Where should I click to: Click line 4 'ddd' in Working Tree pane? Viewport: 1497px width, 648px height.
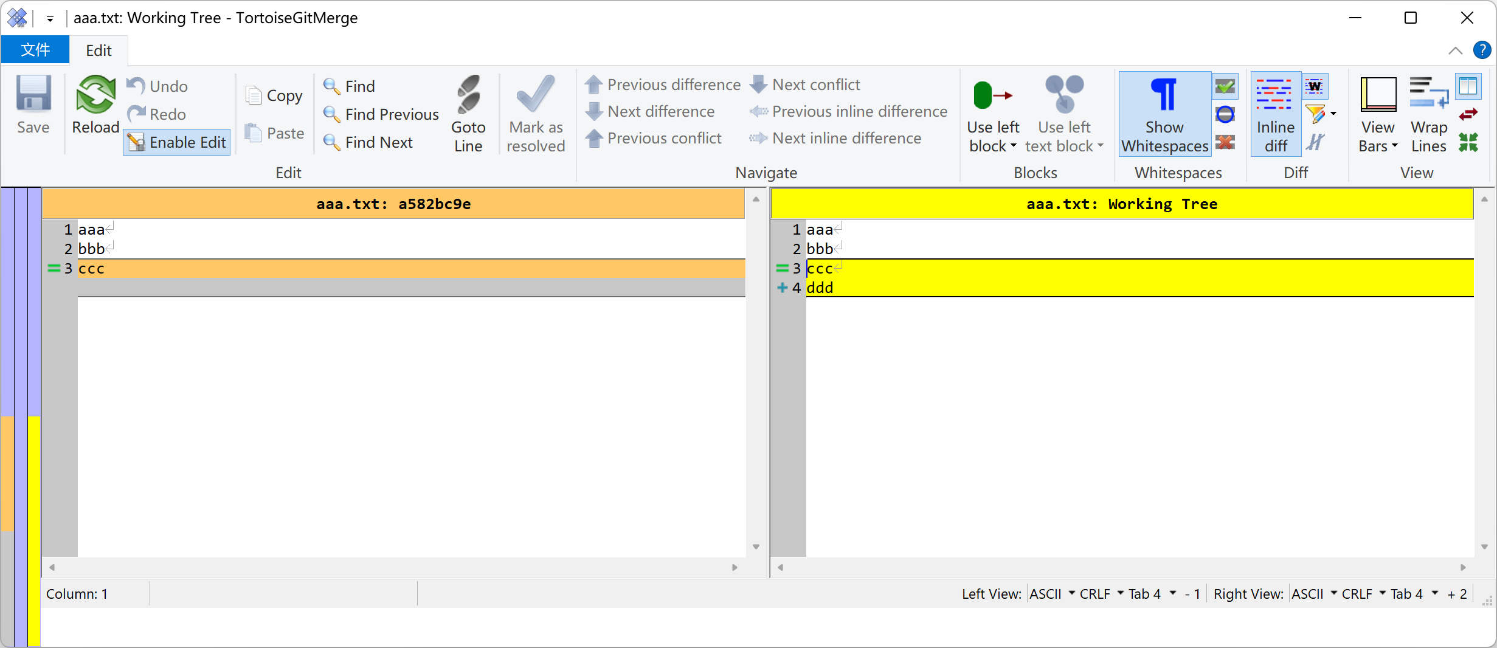tap(820, 288)
